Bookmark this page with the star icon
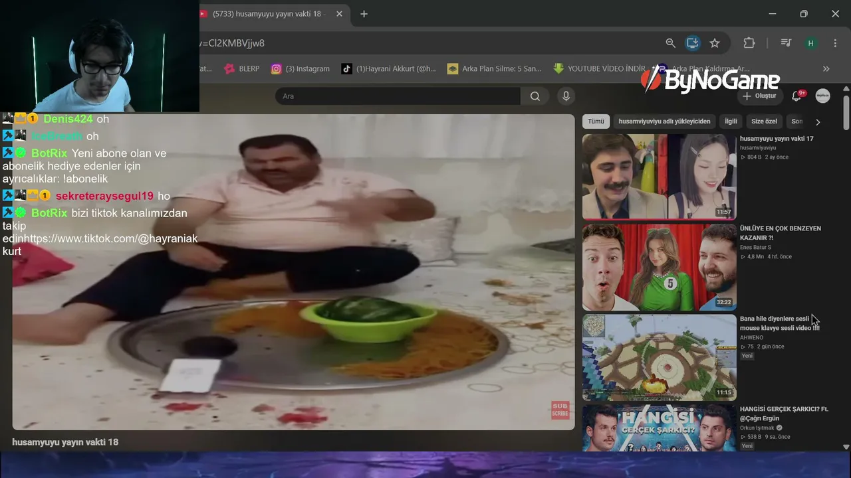Image resolution: width=851 pixels, height=478 pixels. [x=715, y=43]
